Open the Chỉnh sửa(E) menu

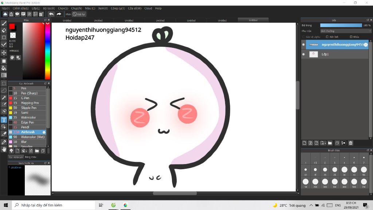coord(21,8)
